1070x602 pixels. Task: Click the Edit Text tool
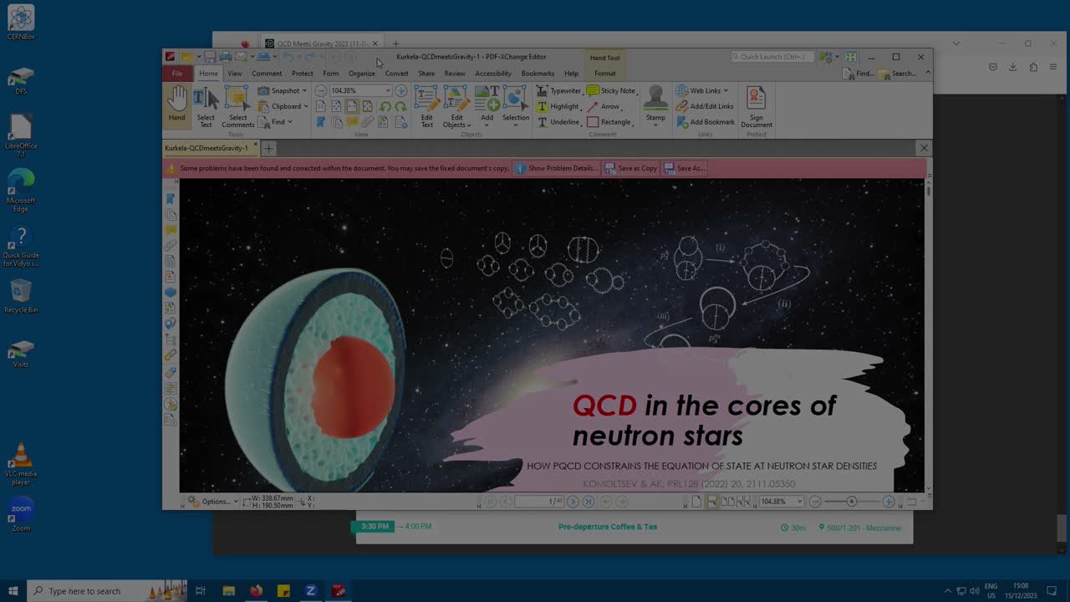pyautogui.click(x=427, y=105)
